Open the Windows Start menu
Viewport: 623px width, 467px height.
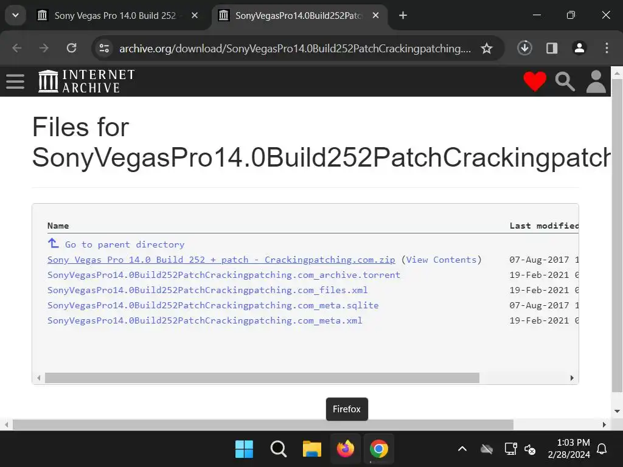click(x=244, y=449)
